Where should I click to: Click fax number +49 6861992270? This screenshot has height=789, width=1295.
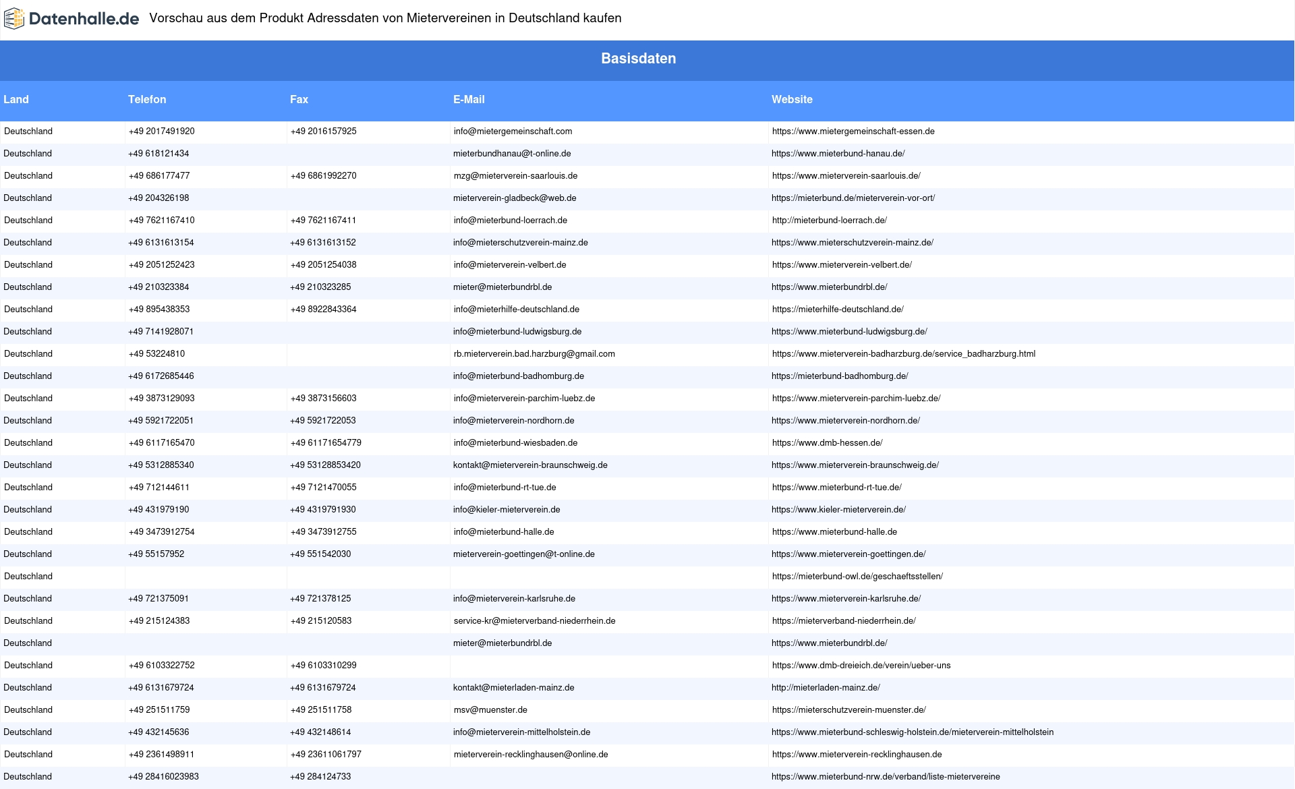[324, 176]
